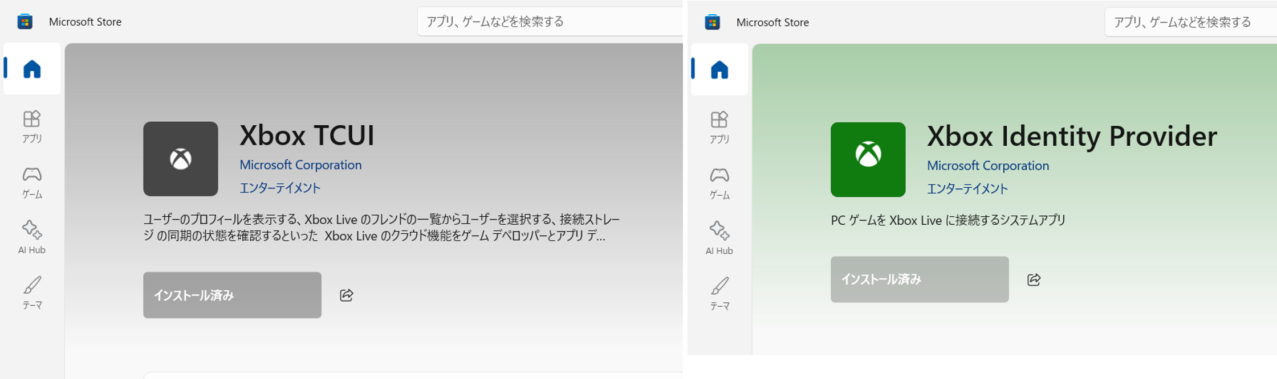The width and height of the screenshot is (1277, 379).
Task: Click the description PC ゲームを Xbox Live に接続するシステムアプリ
Action: 948,220
